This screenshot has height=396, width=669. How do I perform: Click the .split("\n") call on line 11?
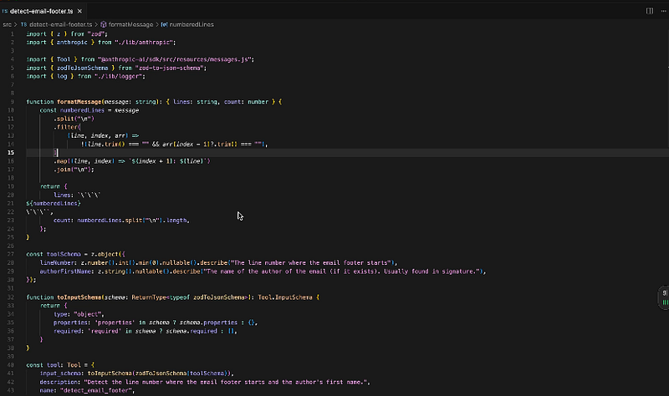74,119
